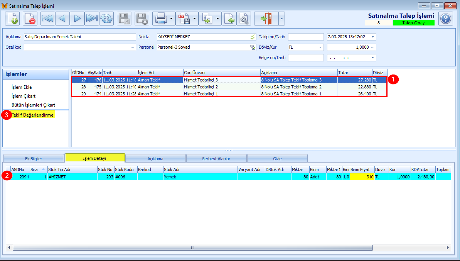Click the 22.880 Tutar cell

[355, 87]
